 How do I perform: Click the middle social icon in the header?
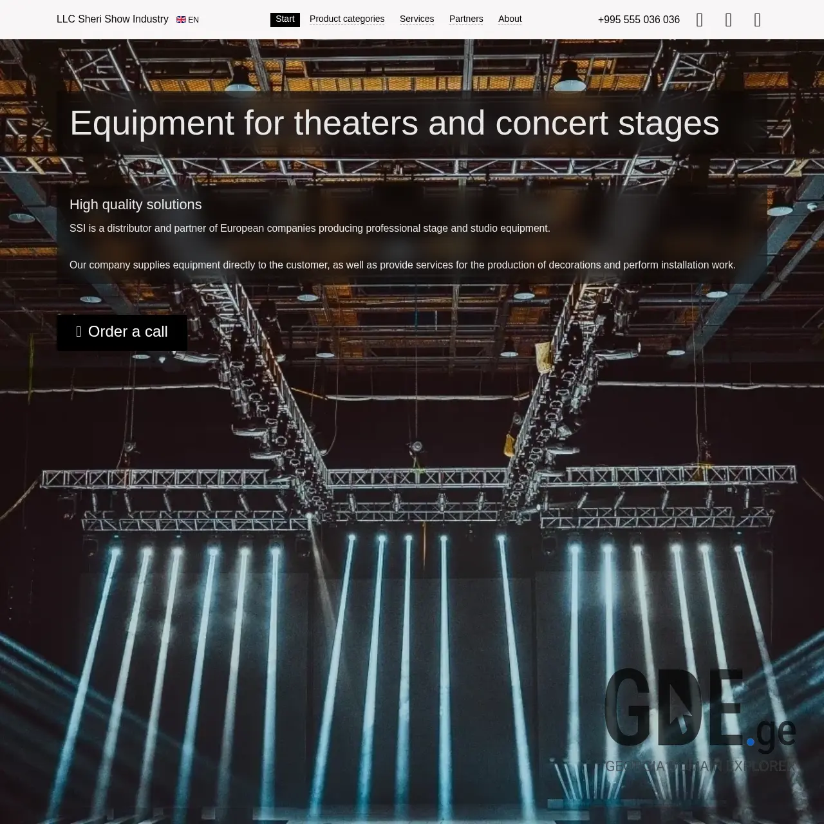728,19
